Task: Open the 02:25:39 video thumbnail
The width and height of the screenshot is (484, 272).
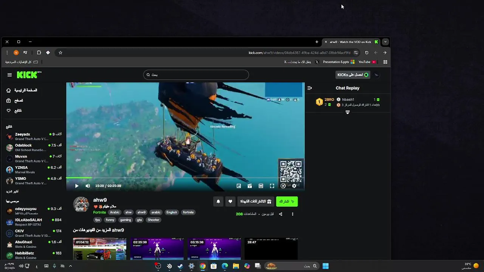Action: 157,249
